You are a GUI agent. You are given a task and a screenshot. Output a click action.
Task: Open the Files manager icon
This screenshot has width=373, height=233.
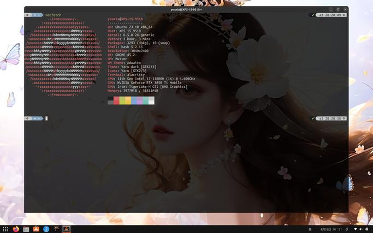(26, 229)
